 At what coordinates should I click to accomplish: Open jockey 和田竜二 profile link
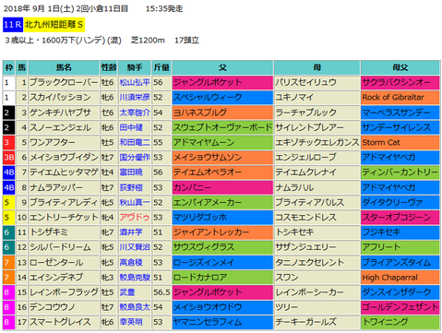tap(135, 142)
